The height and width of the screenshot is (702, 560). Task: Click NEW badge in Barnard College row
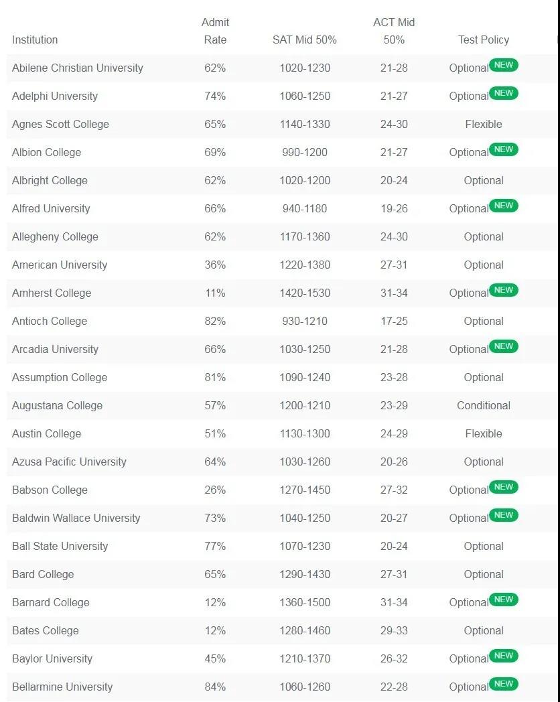pyautogui.click(x=504, y=600)
